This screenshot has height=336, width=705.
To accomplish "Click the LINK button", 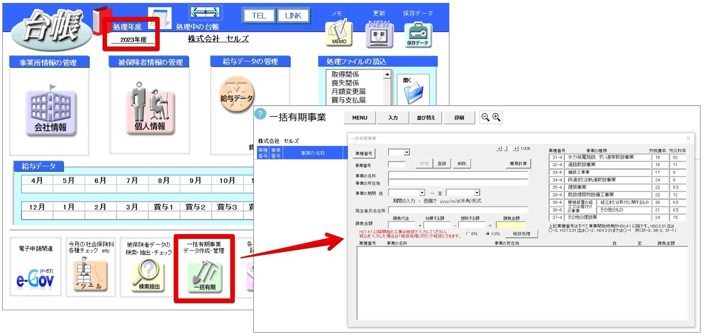I will pos(293,16).
